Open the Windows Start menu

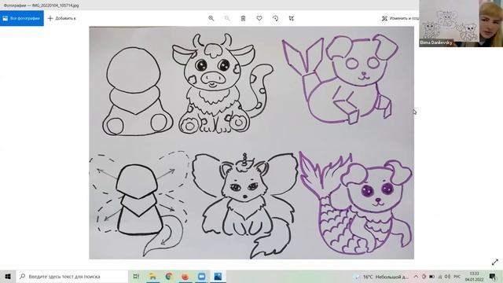pos(8,276)
